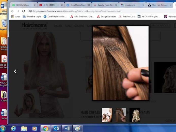Open the ShareFile Login bookmark
The height and width of the screenshot is (132, 176).
31,17
